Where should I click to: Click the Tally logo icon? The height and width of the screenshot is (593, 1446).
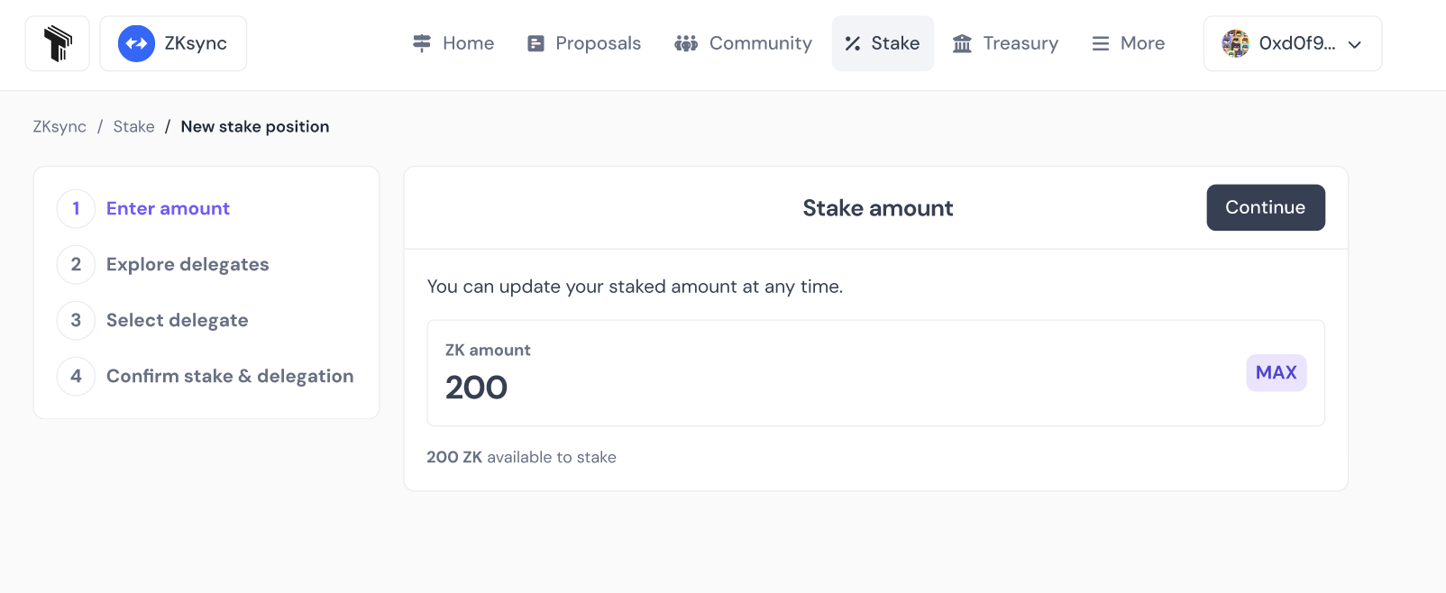point(58,43)
